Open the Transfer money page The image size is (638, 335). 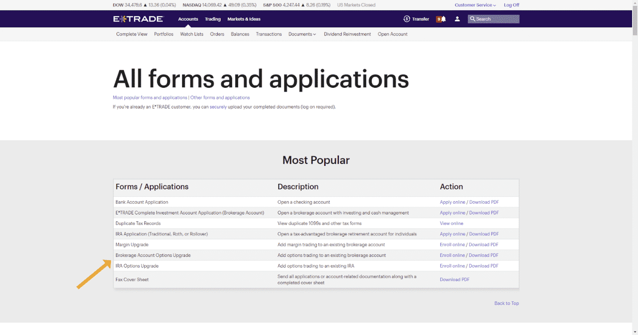(416, 19)
